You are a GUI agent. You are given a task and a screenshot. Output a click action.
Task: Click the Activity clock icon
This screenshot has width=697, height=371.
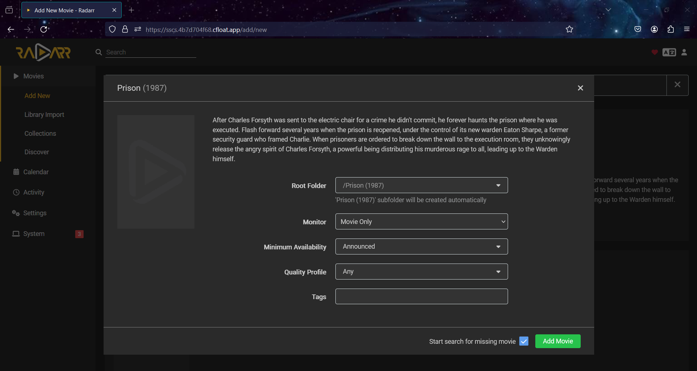pos(16,192)
